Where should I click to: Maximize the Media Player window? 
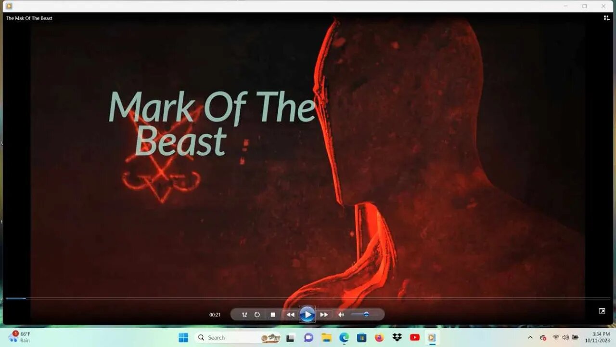(584, 6)
